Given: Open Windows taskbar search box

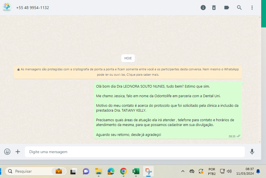Looking at the screenshot, I should (x=36, y=172).
